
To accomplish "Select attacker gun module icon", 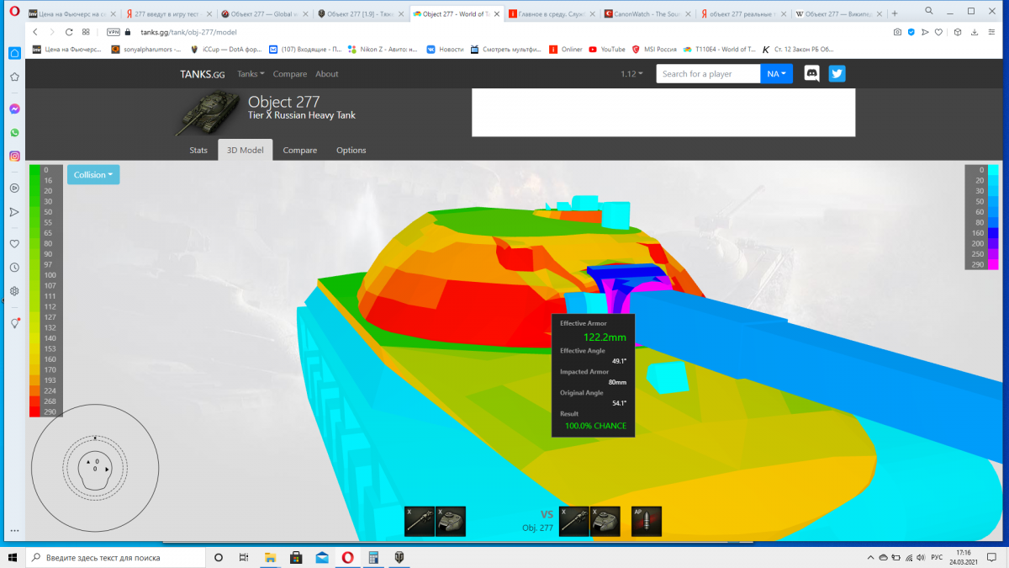I will click(x=420, y=521).
